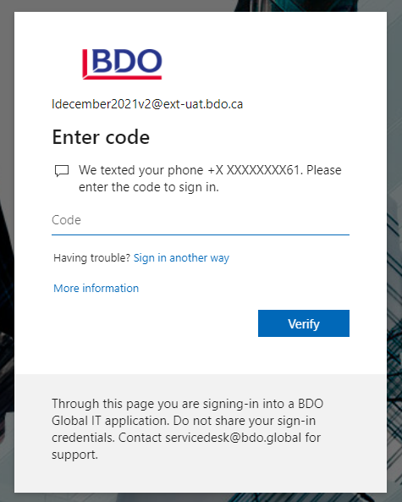This screenshot has height=502, width=402.
Task: Click the 'Having trouble?' label
Action: (92, 257)
